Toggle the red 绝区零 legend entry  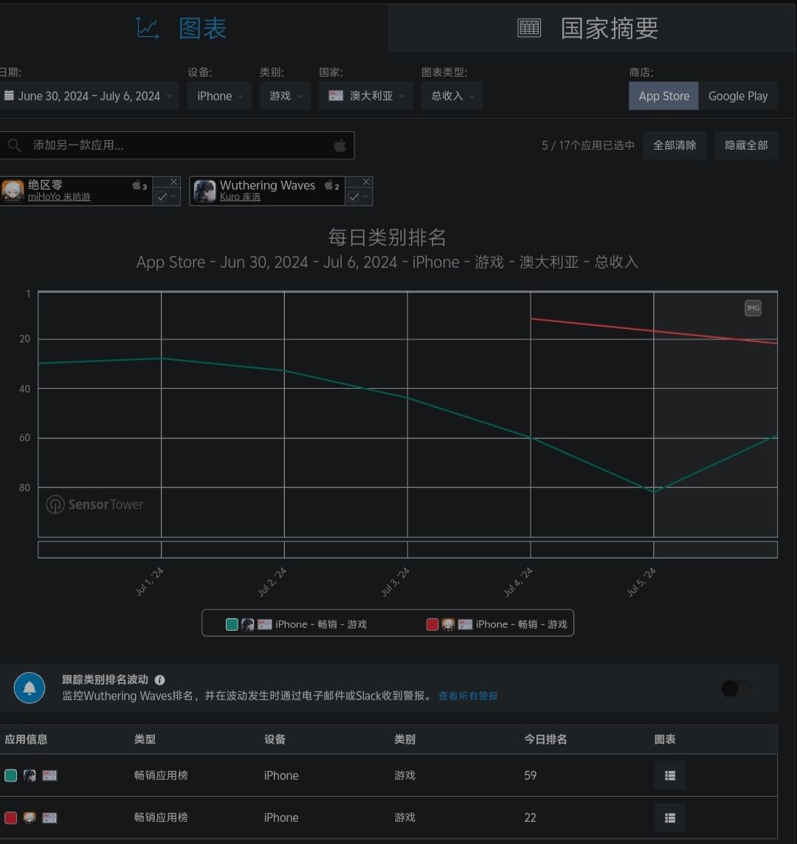pos(497,624)
